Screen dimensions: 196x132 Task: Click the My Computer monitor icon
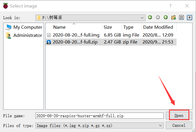[x=8, y=27]
